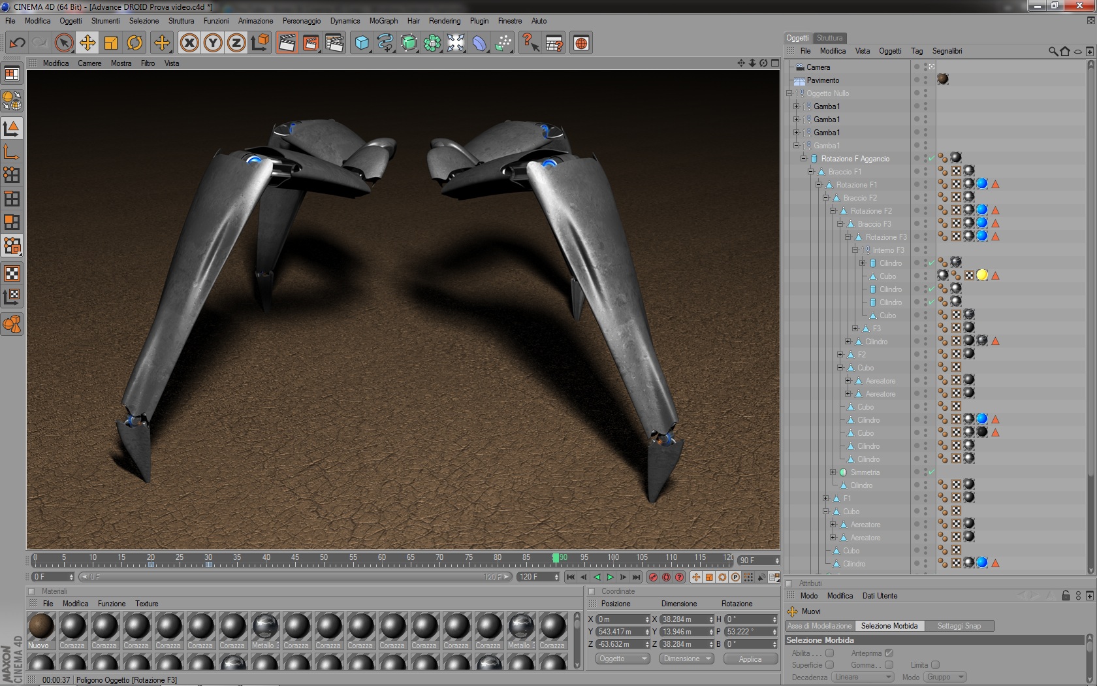This screenshot has height=686, width=1097.
Task: Click the undo arrow icon
Action: tap(17, 43)
